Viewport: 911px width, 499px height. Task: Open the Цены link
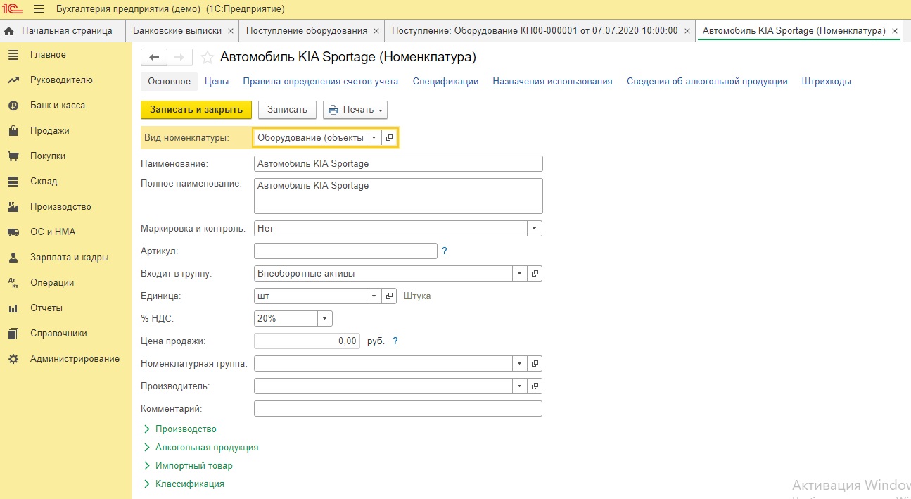pyautogui.click(x=217, y=82)
